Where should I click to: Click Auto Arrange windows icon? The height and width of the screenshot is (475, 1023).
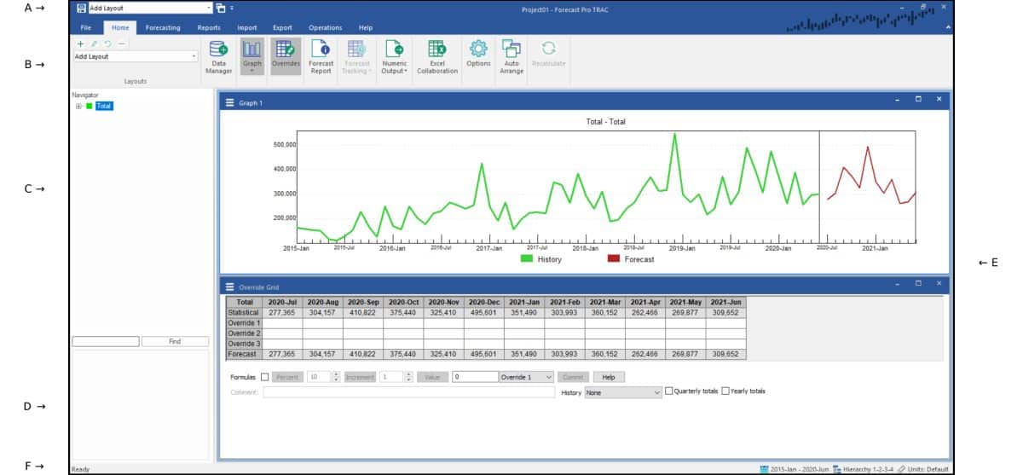[x=511, y=58]
